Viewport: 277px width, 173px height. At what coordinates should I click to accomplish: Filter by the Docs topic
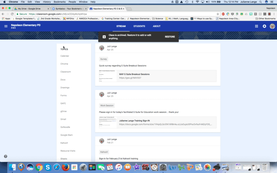click(x=63, y=80)
